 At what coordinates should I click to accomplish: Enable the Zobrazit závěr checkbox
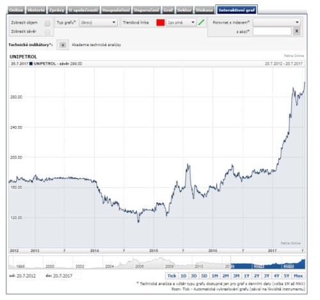(47, 32)
